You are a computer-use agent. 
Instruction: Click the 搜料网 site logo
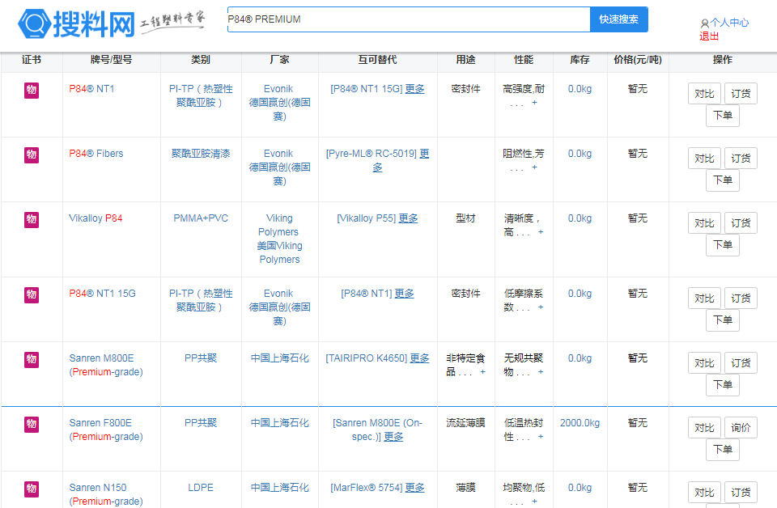[x=77, y=24]
